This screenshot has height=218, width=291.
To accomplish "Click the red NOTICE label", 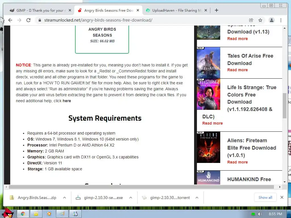I will click(23, 65).
